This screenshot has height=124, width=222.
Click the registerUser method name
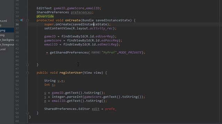[71, 73]
